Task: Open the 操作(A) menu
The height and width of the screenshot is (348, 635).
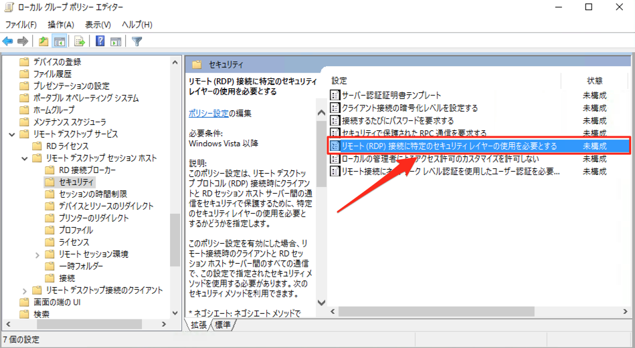Action: click(x=61, y=25)
